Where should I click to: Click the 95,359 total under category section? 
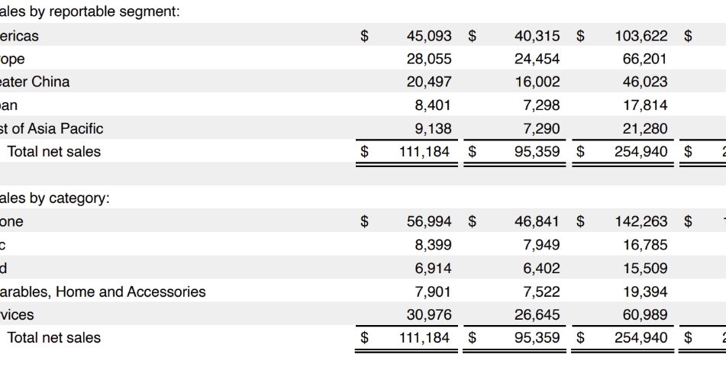[537, 338]
